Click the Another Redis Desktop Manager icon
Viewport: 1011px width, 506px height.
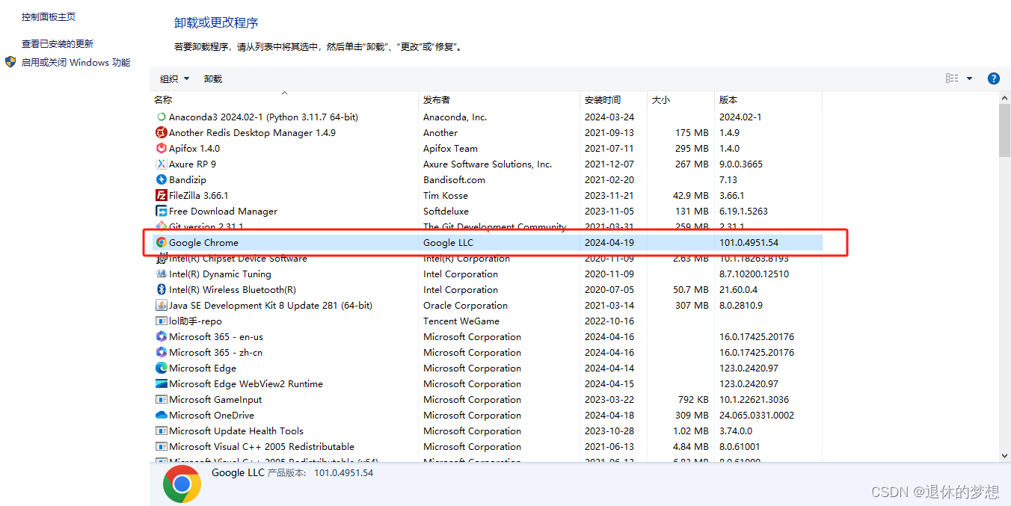(161, 132)
